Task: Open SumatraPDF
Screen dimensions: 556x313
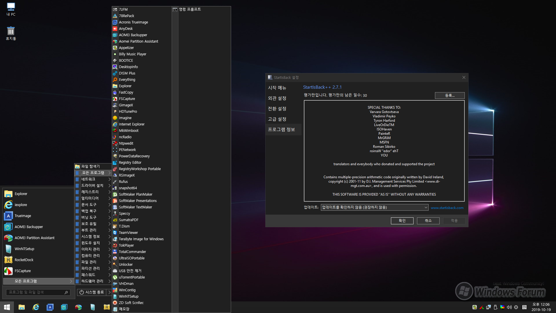Action: point(142,220)
